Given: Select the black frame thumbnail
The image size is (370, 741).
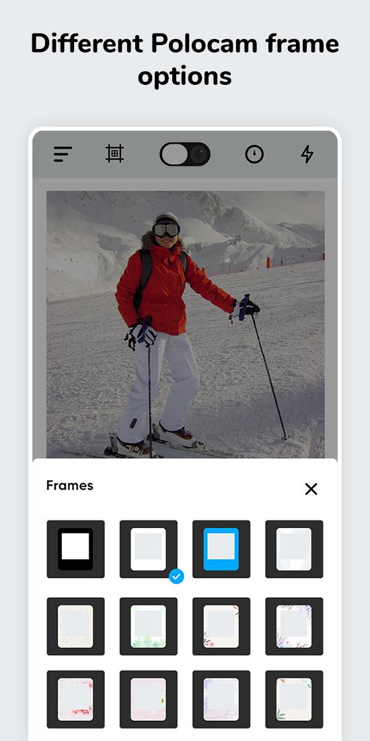Looking at the screenshot, I should [75, 549].
